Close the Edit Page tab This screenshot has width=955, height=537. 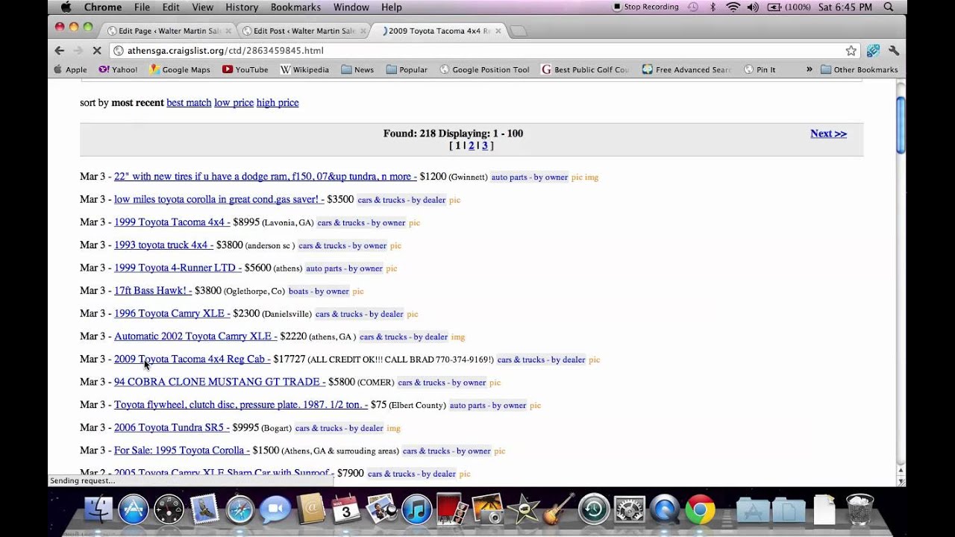point(228,31)
